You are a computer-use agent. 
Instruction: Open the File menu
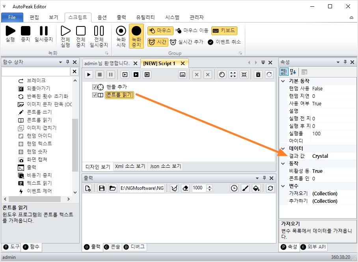[12, 17]
